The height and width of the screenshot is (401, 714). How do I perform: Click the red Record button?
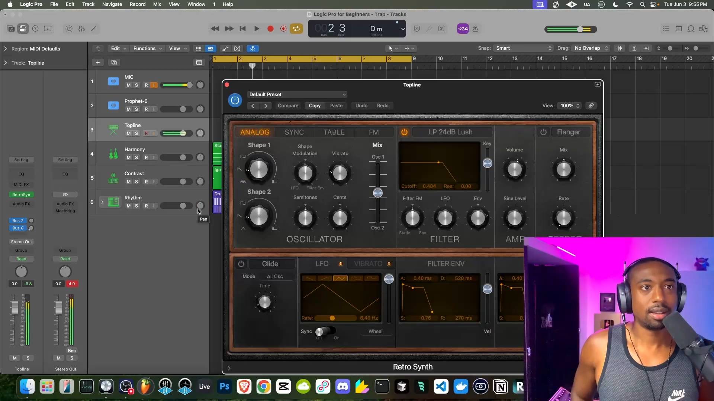coord(270,29)
